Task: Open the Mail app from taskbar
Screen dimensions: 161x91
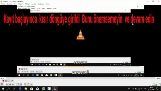Action: [37, 89]
